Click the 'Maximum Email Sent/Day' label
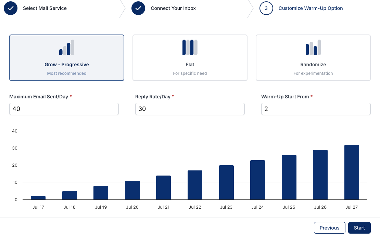 click(39, 97)
